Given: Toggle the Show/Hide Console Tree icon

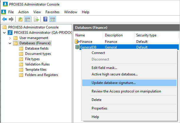Looking at the screenshot, I should pyautogui.click(x=27, y=19).
